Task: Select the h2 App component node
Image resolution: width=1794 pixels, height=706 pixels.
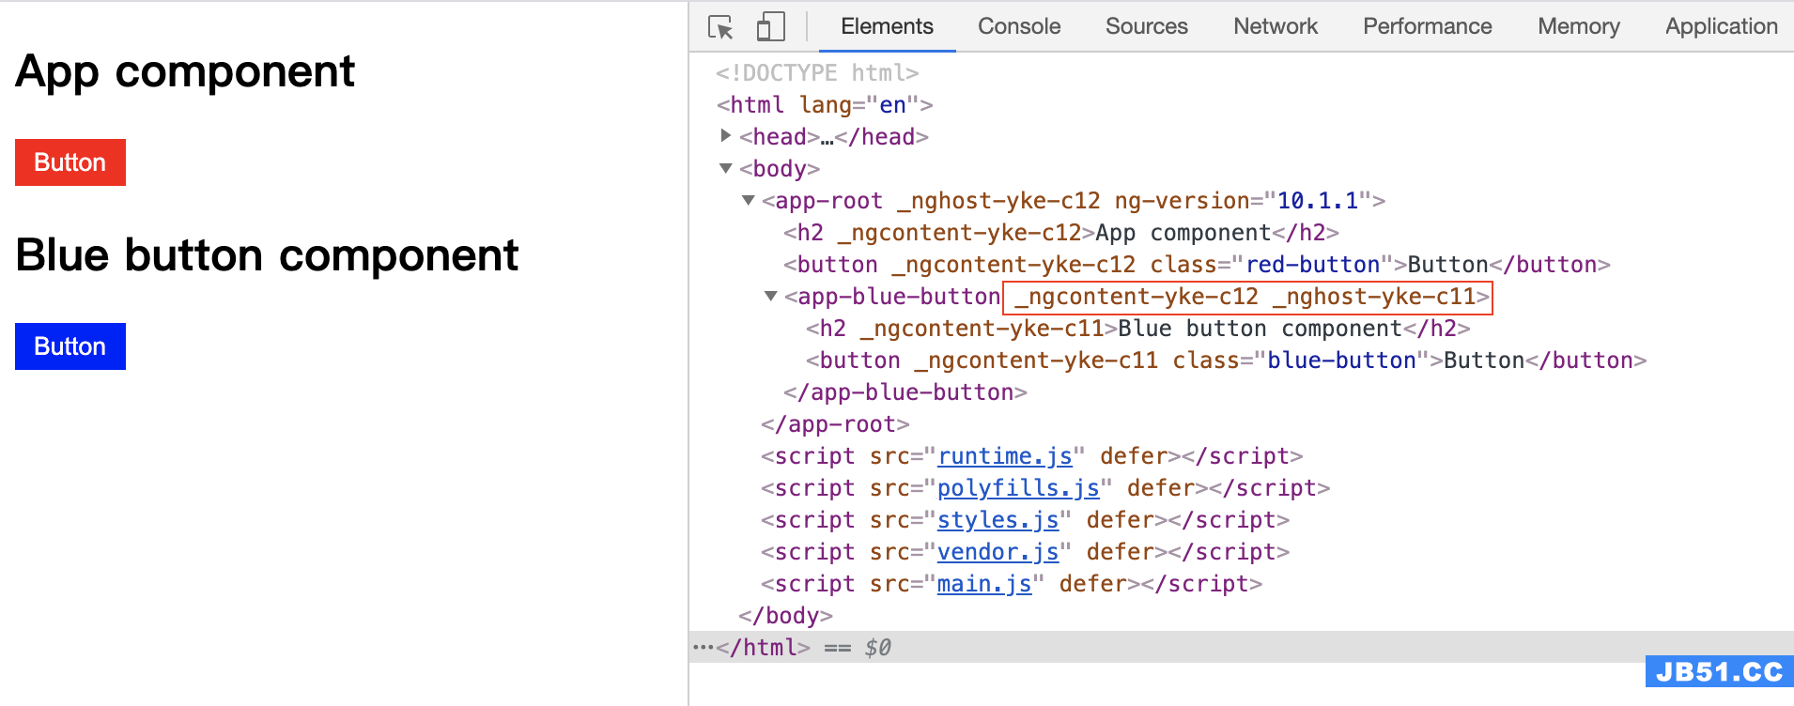Action: [x=1061, y=233]
